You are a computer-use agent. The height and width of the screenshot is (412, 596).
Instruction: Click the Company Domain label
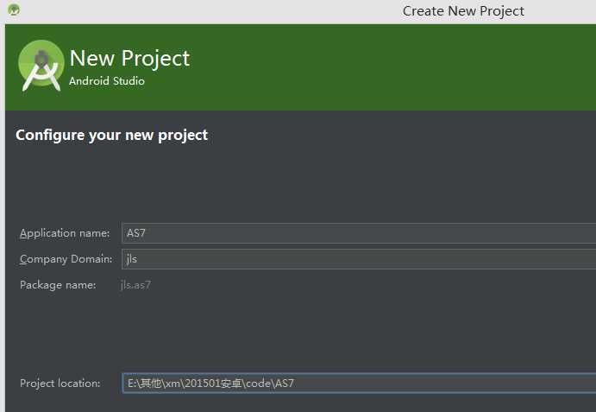pos(66,259)
